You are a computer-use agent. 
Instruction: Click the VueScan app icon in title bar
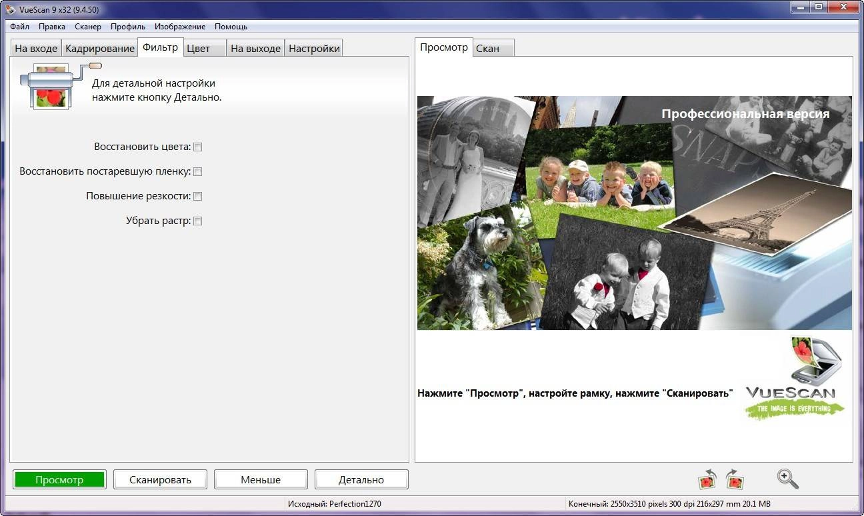click(10, 9)
